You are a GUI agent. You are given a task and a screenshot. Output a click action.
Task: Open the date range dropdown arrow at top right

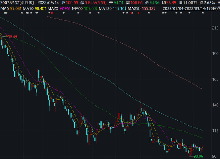(219, 8)
